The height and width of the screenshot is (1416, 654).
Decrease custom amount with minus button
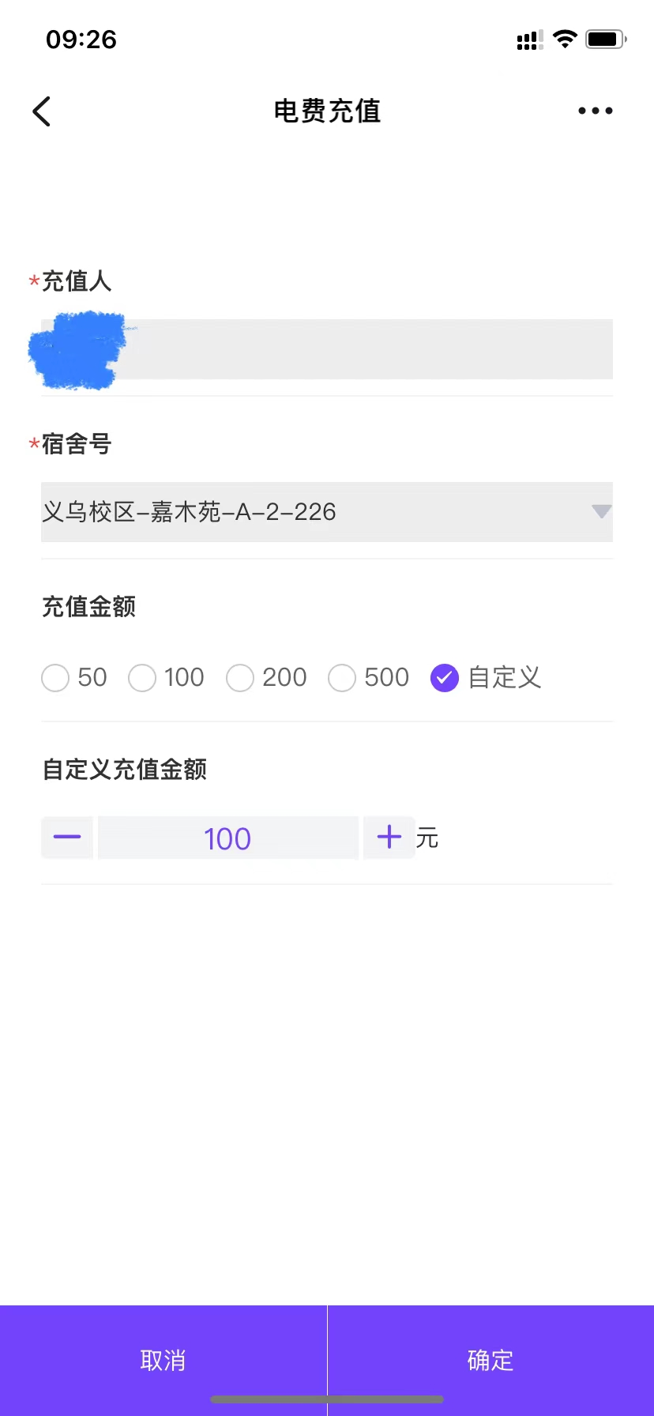tap(67, 838)
